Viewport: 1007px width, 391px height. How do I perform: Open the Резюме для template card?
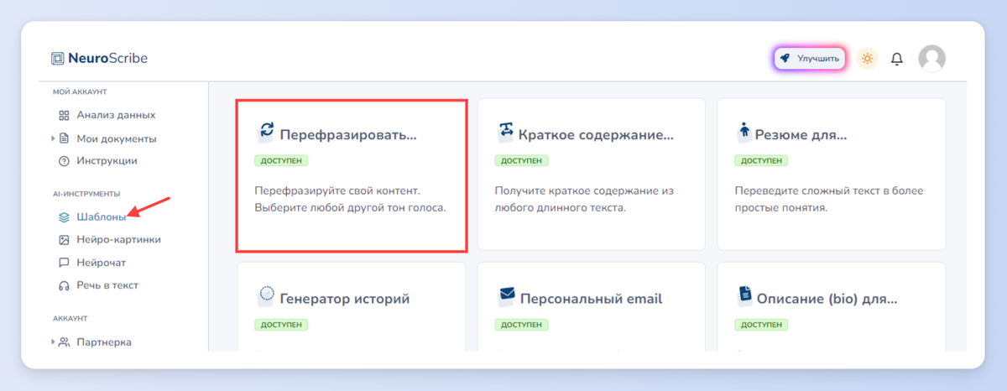(831, 174)
